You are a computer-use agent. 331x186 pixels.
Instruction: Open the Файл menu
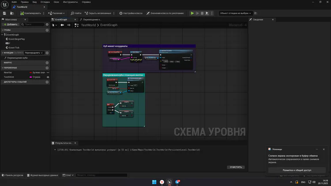click(x=14, y=2)
